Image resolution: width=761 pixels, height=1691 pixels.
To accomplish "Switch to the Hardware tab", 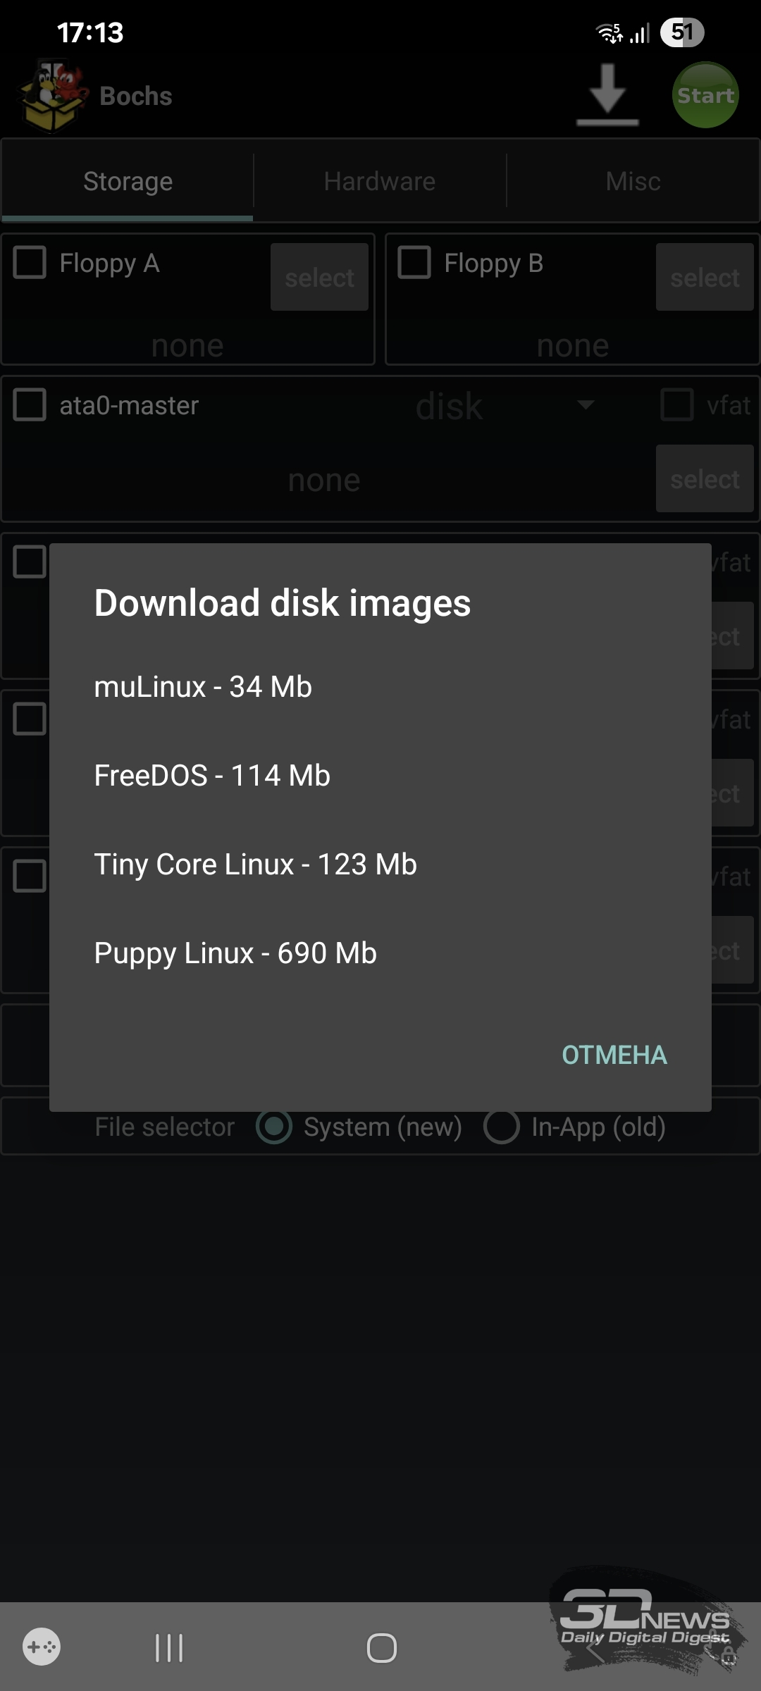I will tap(379, 182).
